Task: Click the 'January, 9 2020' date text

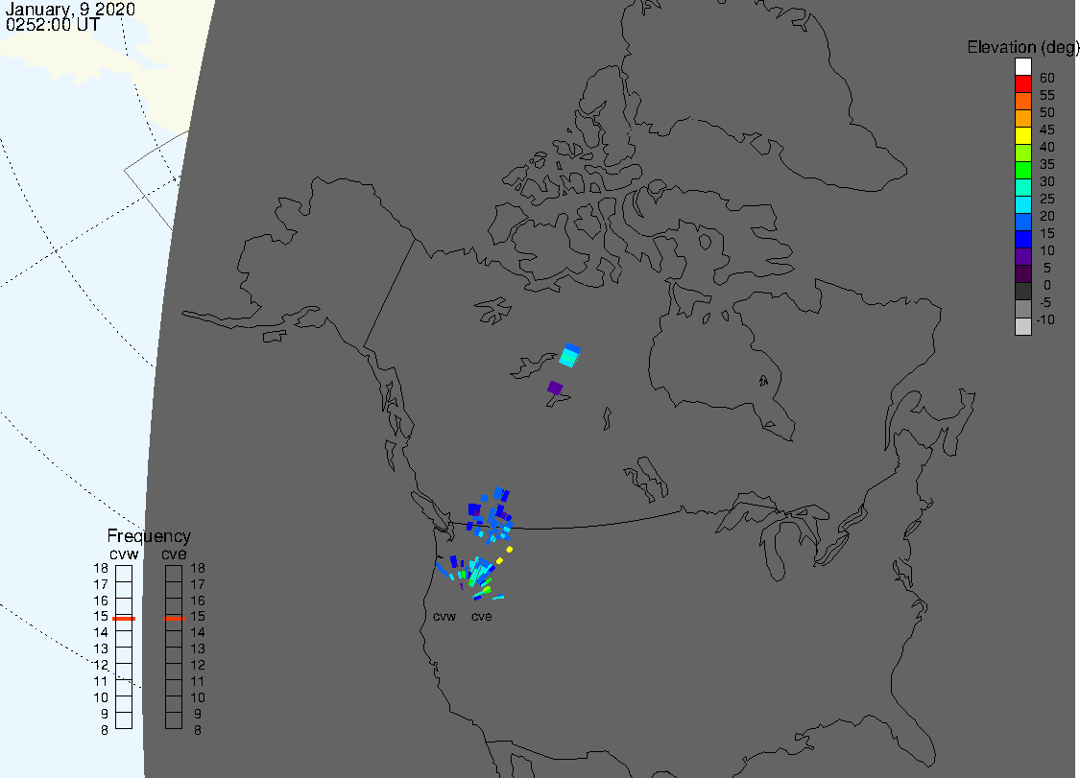Action: tap(70, 10)
